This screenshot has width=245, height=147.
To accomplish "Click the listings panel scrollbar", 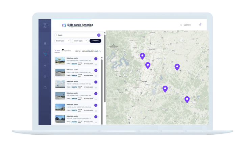I will click(x=104, y=68).
